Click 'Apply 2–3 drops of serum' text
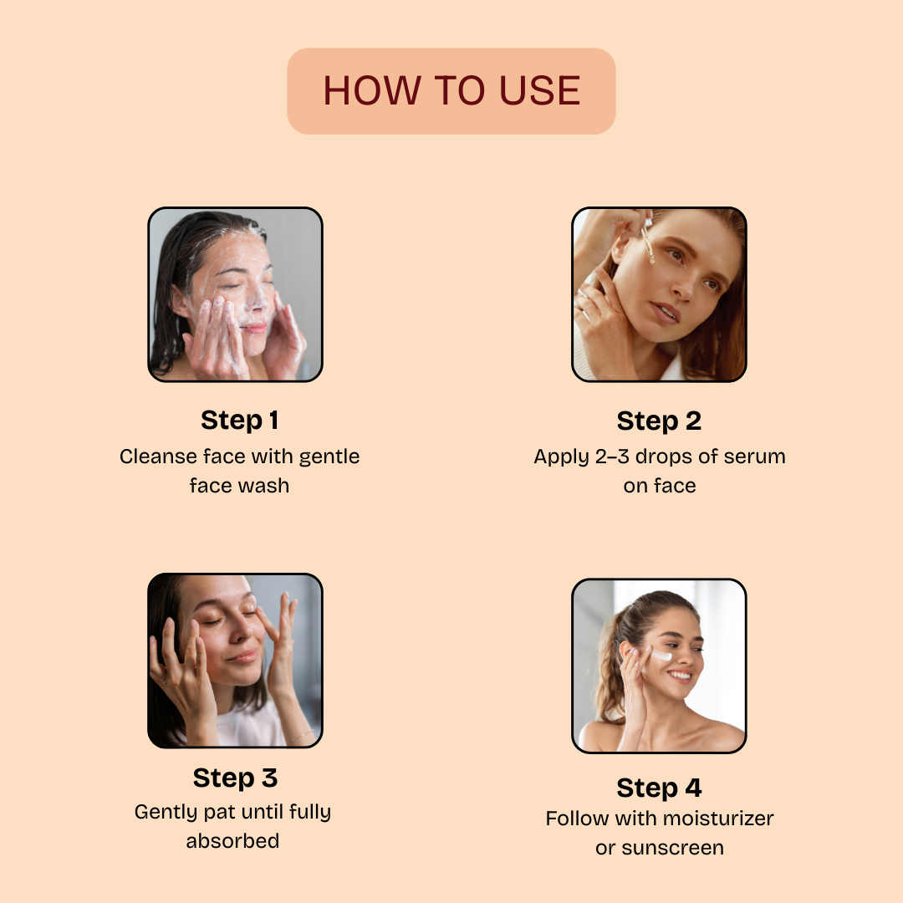The width and height of the screenshot is (903, 903). 660,457
